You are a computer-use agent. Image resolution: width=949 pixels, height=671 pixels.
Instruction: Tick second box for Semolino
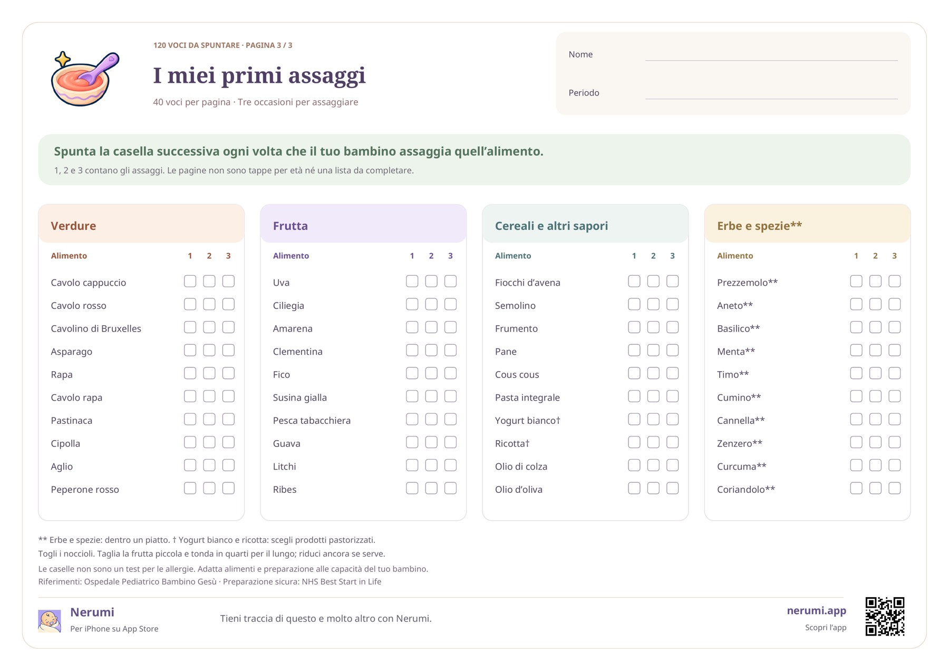[653, 304]
